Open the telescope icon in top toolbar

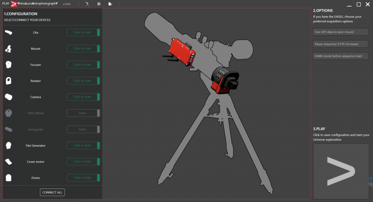(87, 4)
